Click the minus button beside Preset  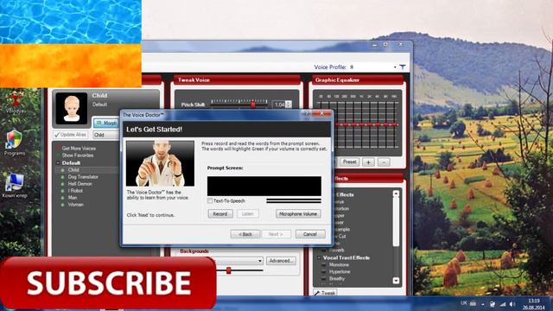pyautogui.click(x=384, y=162)
